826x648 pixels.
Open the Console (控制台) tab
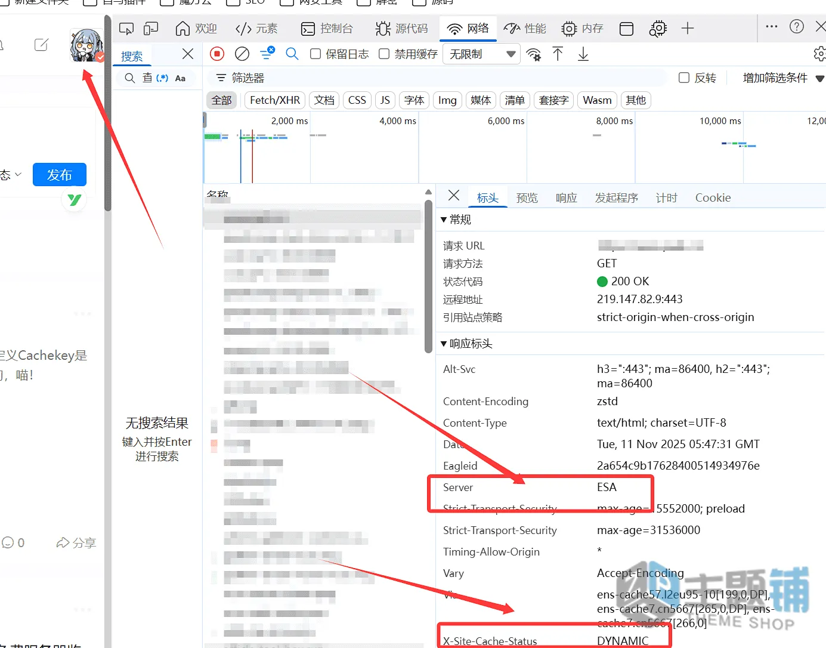pos(327,29)
